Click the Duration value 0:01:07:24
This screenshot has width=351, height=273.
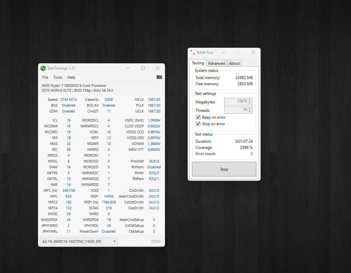pyautogui.click(x=244, y=141)
